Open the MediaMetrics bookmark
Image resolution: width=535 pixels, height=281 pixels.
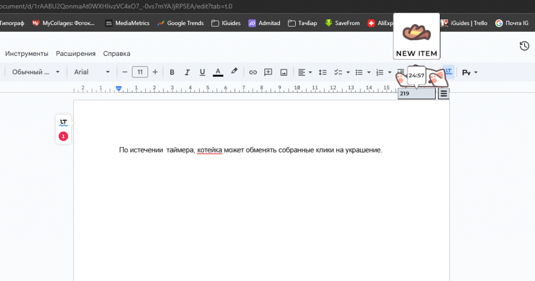click(x=127, y=23)
